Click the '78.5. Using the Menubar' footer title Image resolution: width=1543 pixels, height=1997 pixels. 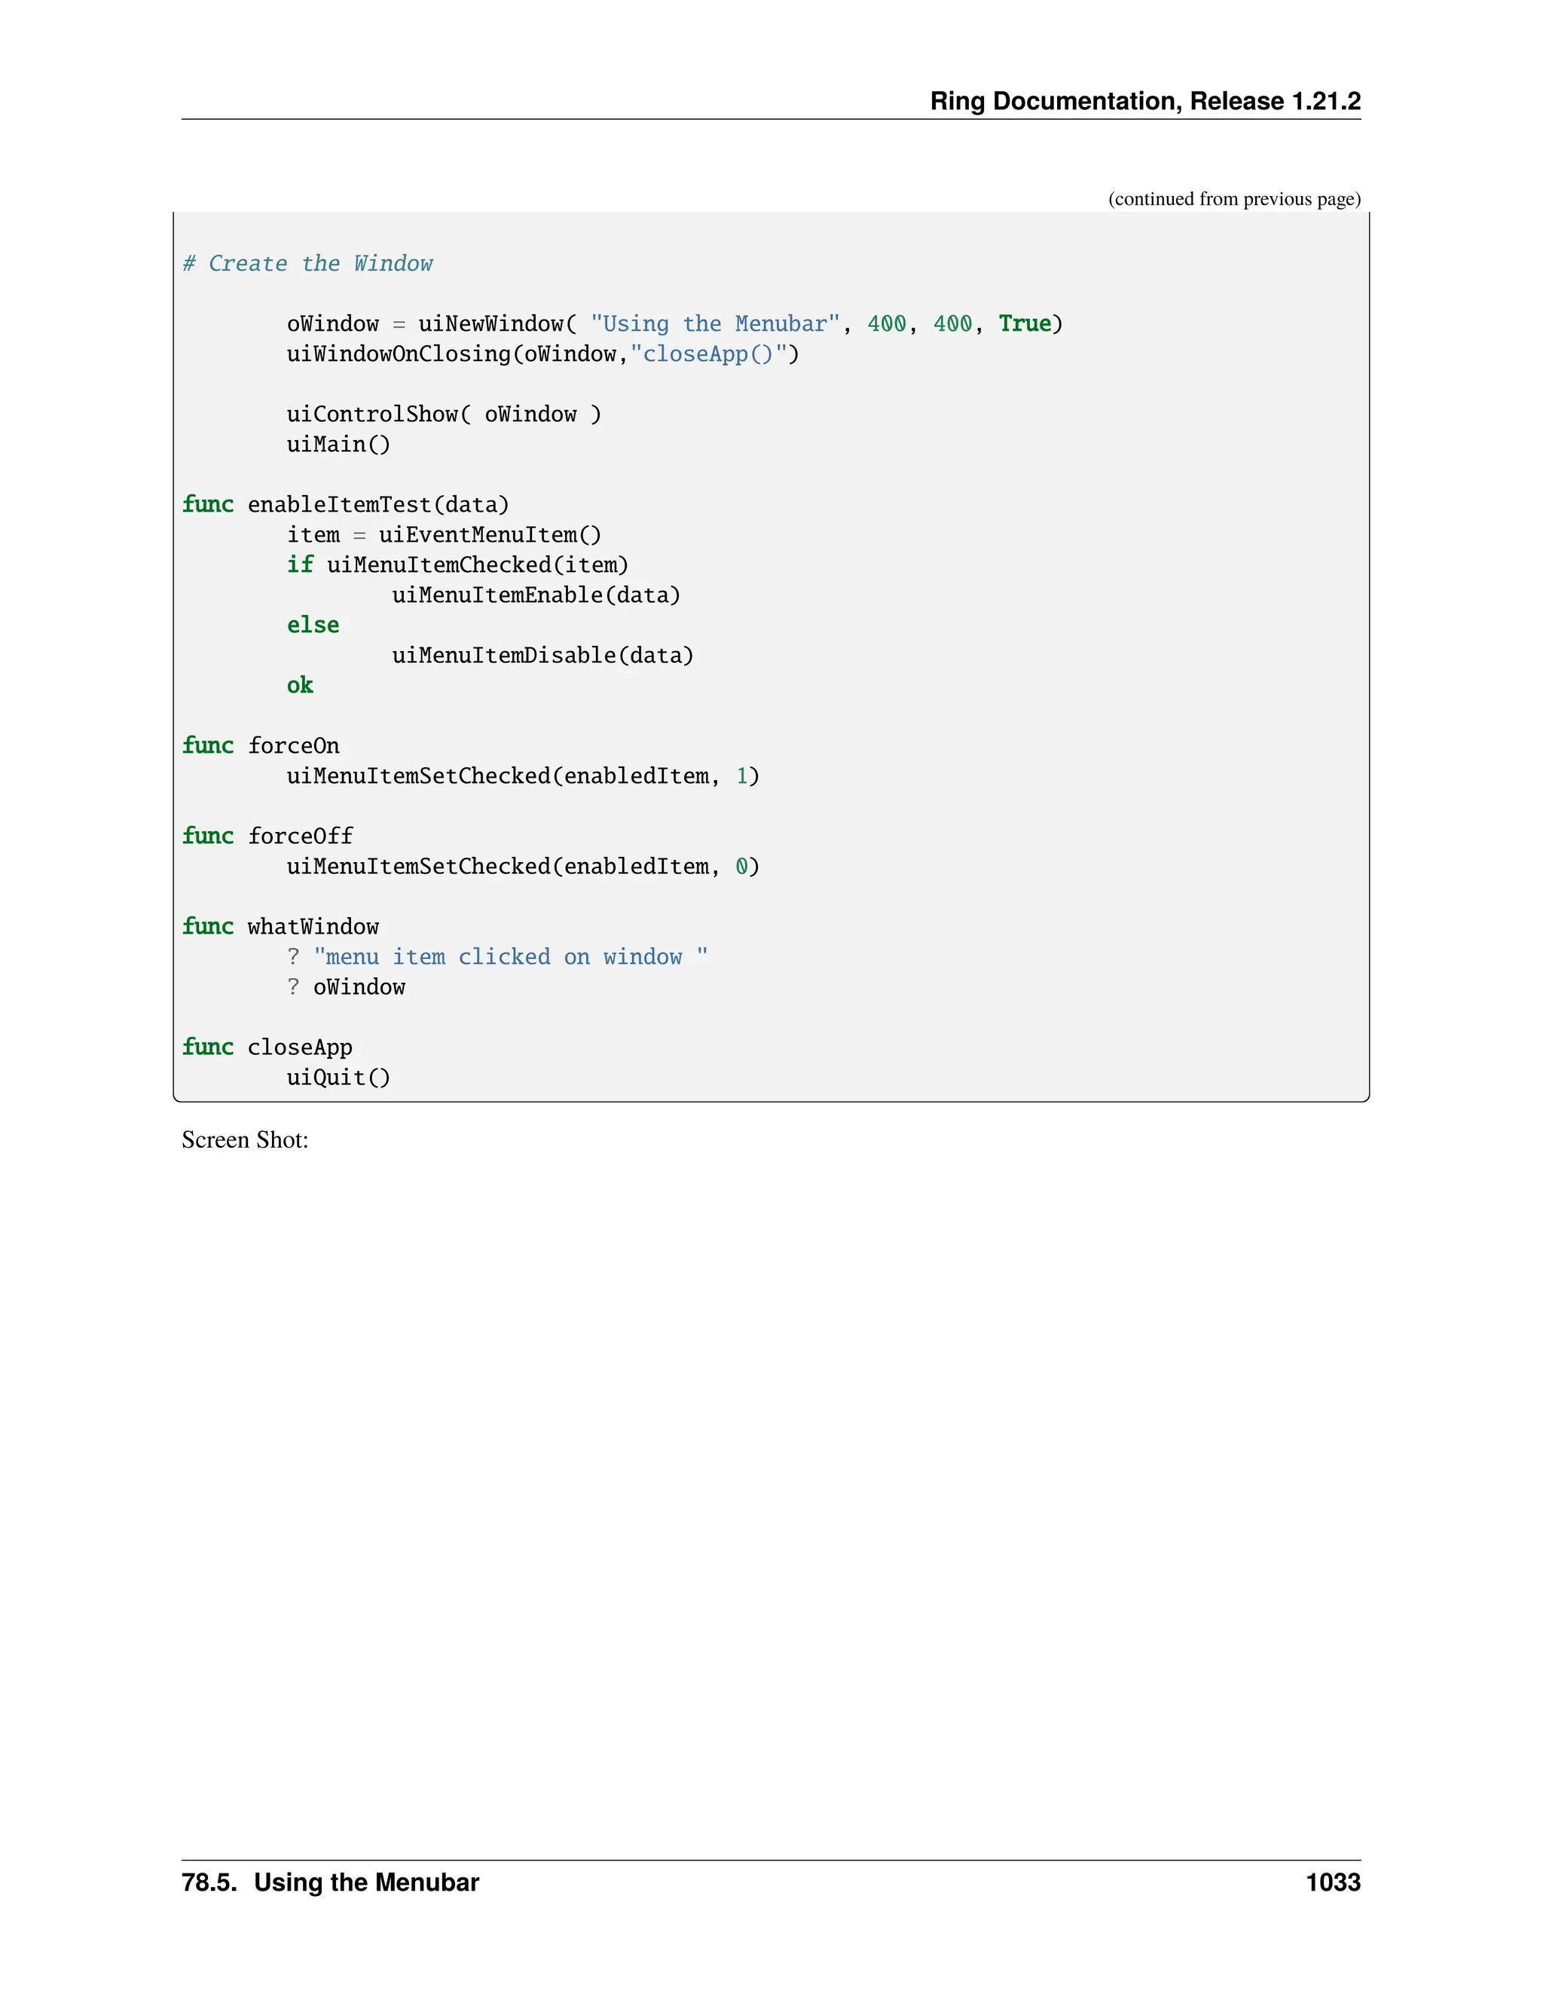(330, 1882)
